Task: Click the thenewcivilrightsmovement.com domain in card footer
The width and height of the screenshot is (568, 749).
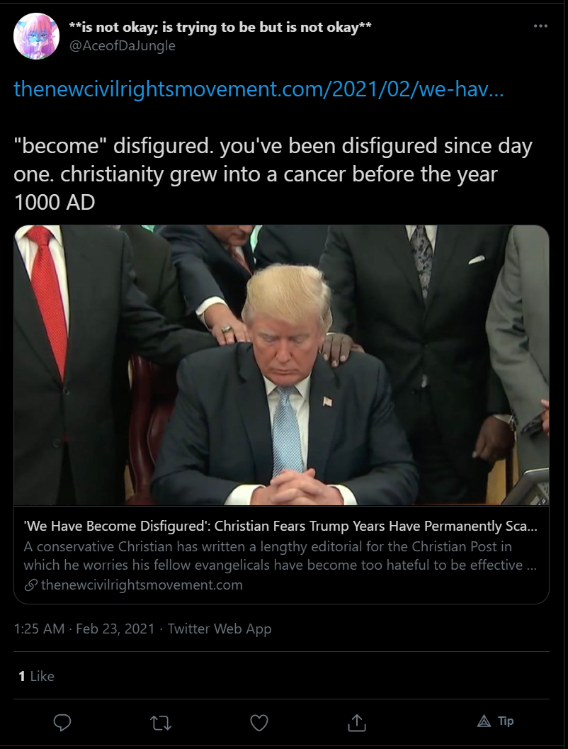Action: click(x=142, y=585)
